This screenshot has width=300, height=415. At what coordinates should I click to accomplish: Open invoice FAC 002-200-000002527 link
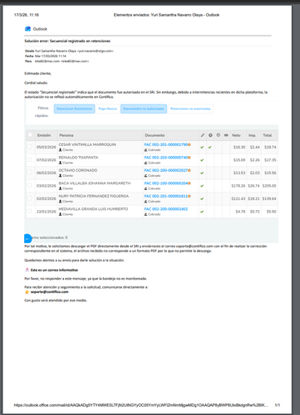pyautogui.click(x=166, y=170)
